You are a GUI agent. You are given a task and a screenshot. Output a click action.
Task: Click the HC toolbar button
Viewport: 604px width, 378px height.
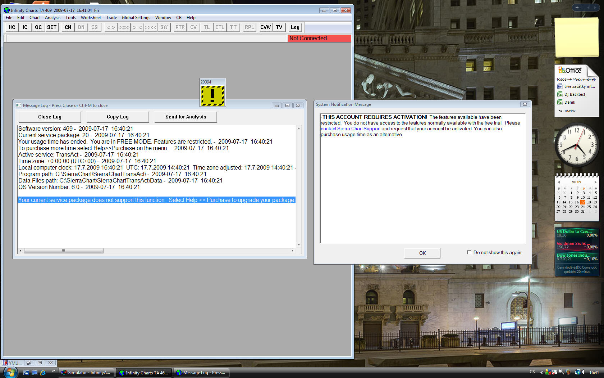click(12, 27)
